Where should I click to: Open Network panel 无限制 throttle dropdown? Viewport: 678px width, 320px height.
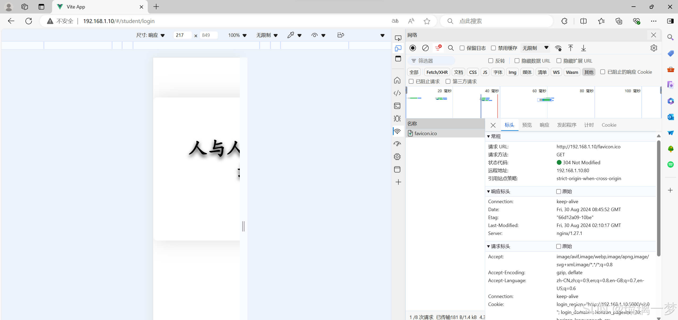click(x=535, y=48)
